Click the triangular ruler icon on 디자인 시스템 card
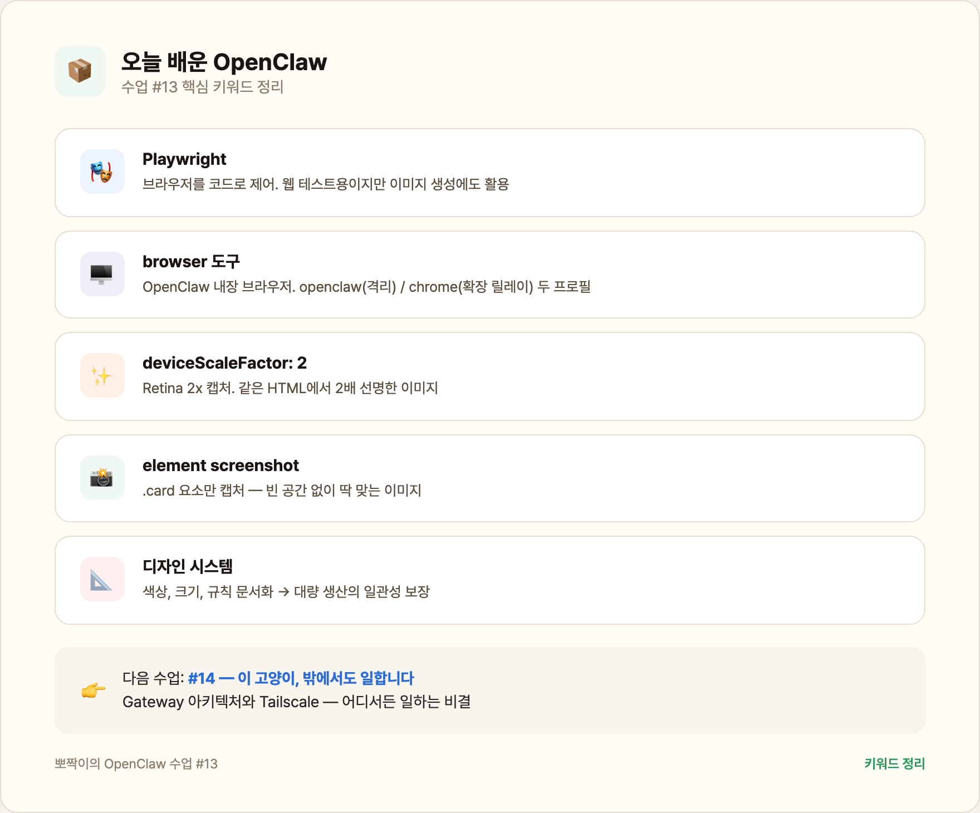 (102, 579)
